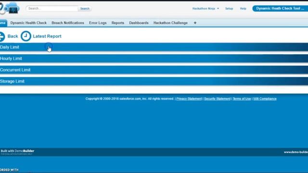Open the Terms of Use link
308x173 pixels.
pyautogui.click(x=242, y=99)
